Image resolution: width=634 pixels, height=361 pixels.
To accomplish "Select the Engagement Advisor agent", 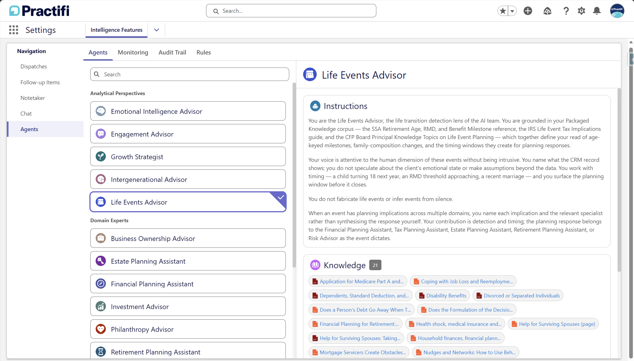I will 188,134.
